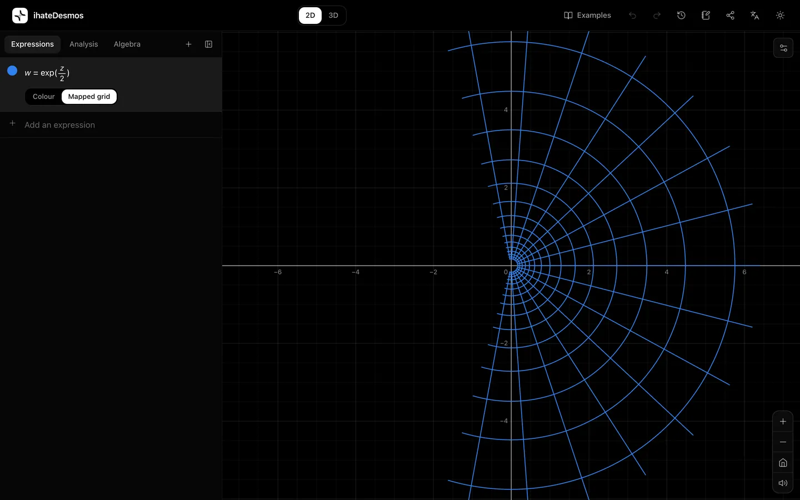Screen dimensions: 800x500
Task: Choose the Mapped grid plot mode
Action: pyautogui.click(x=89, y=97)
